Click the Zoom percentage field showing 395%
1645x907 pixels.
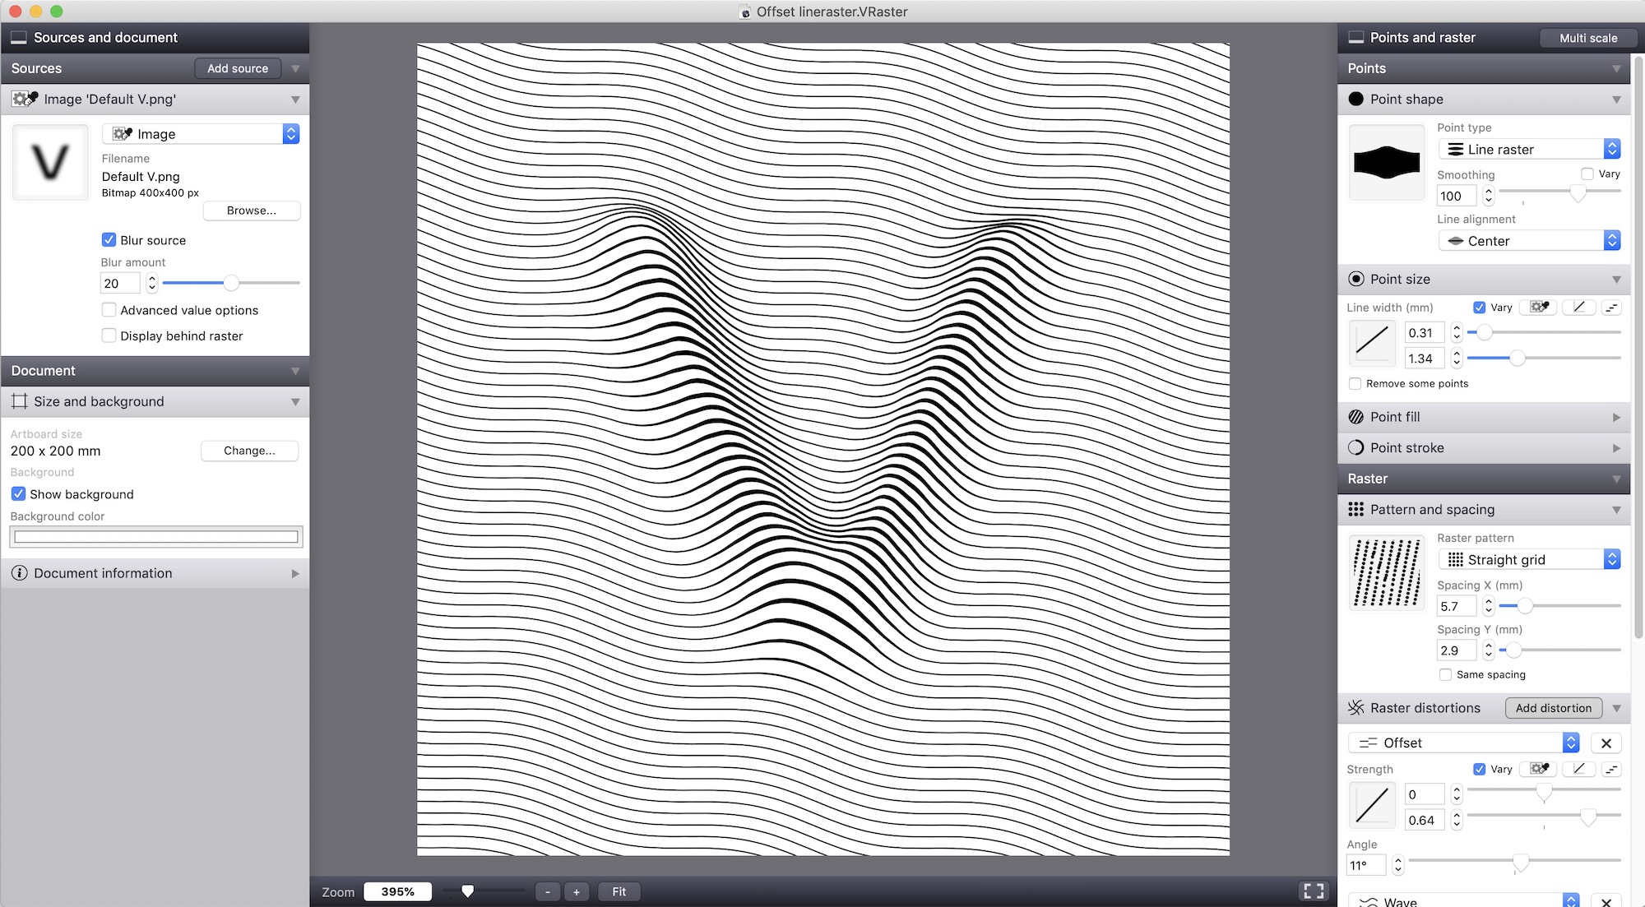tap(397, 891)
